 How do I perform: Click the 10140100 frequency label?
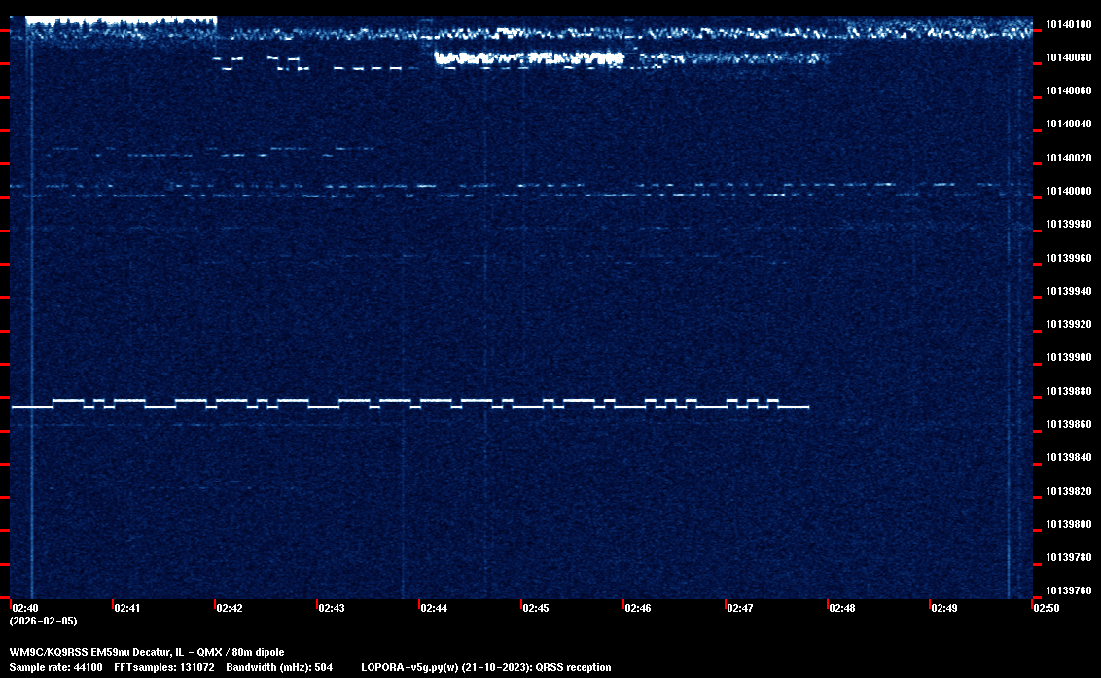1068,24
